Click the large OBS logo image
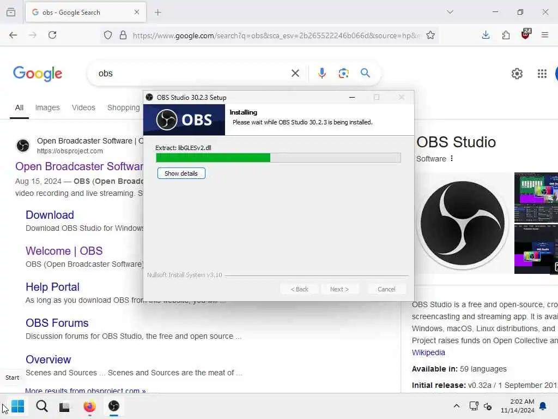The height and width of the screenshot is (419, 558). (463, 223)
